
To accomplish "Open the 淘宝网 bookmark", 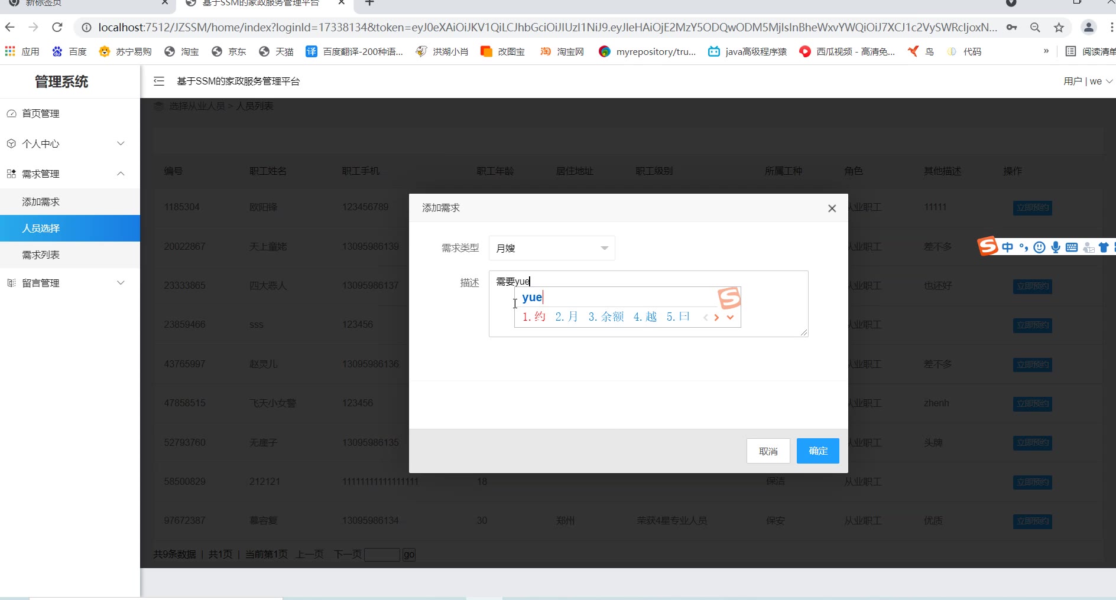I will pos(562,51).
